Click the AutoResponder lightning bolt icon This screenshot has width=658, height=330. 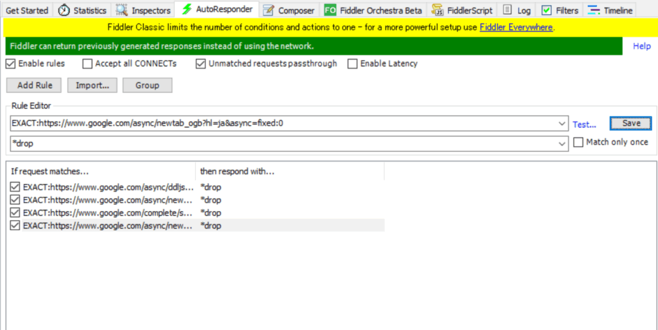[x=186, y=10]
